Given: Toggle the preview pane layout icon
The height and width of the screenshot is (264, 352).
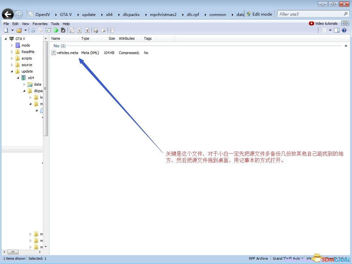Looking at the screenshot, I should (x=337, y=30).
